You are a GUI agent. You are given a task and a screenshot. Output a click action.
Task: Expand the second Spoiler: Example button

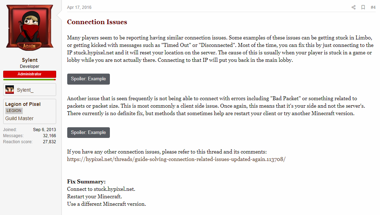[x=89, y=133]
